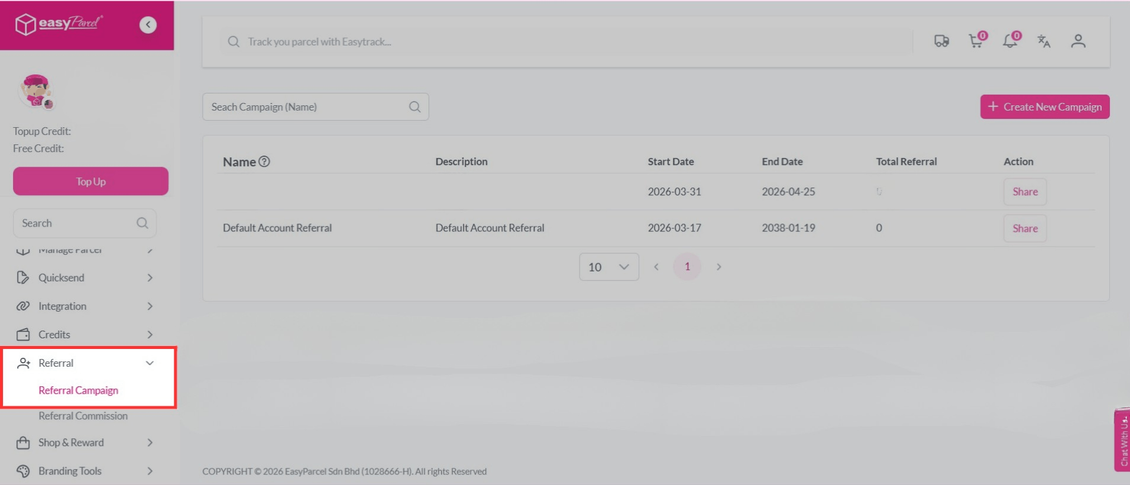Open the Quicksend menu item
Viewport: 1130px width, 485px height.
(86, 277)
